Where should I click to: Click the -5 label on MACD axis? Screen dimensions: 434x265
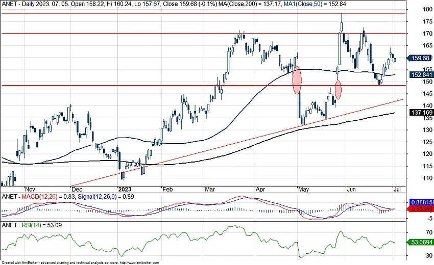[429, 218]
